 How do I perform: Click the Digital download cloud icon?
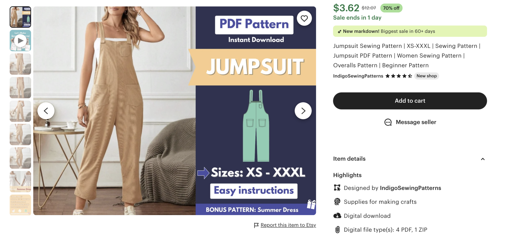pos(337,216)
